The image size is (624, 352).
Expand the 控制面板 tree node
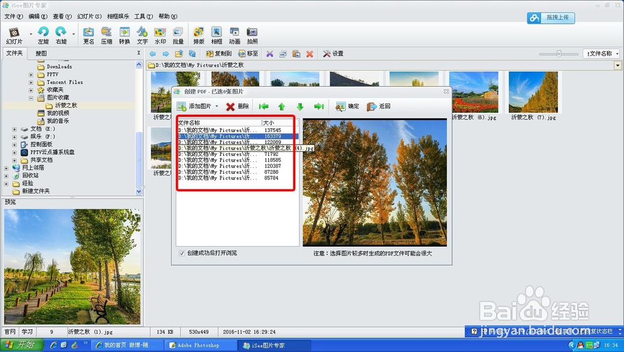[14, 145]
